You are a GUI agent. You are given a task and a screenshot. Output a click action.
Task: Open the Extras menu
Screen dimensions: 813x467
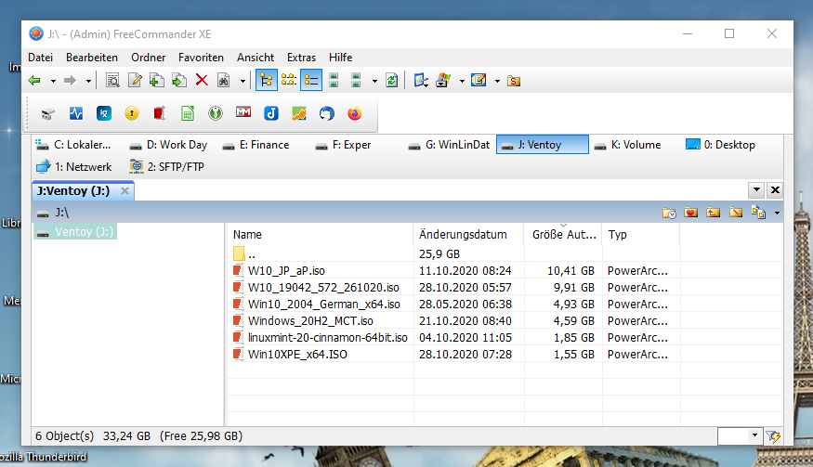click(302, 58)
